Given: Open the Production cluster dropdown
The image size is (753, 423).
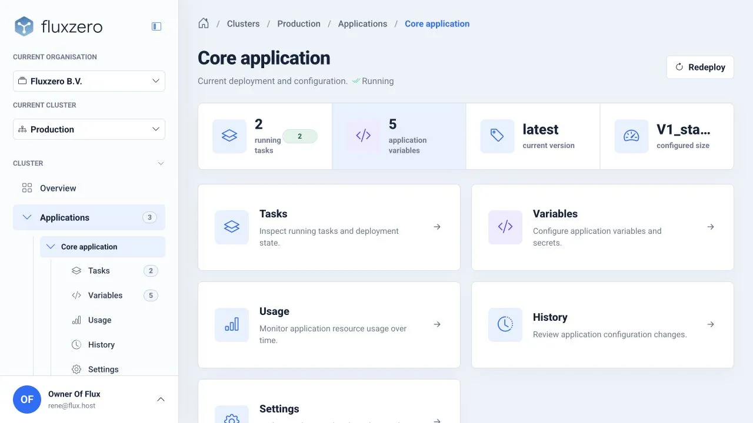Looking at the screenshot, I should 89,129.
